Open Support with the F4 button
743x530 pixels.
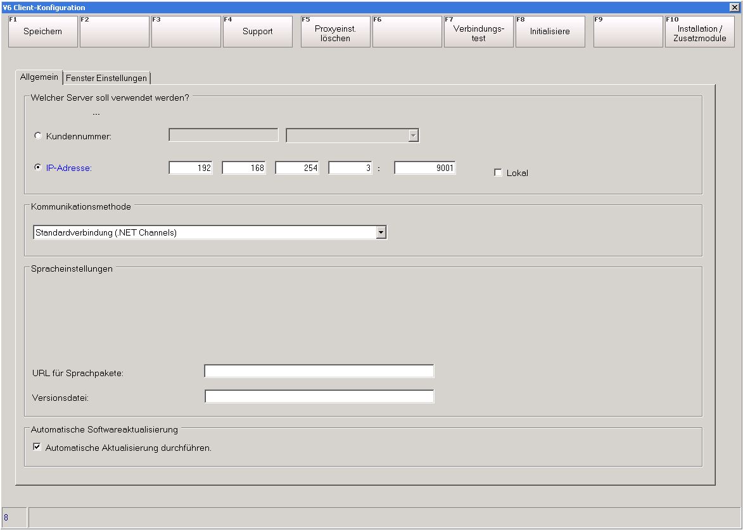pyautogui.click(x=257, y=32)
